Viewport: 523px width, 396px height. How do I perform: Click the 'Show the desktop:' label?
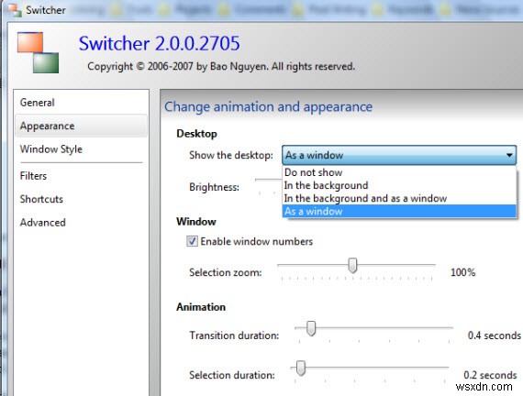pos(231,155)
